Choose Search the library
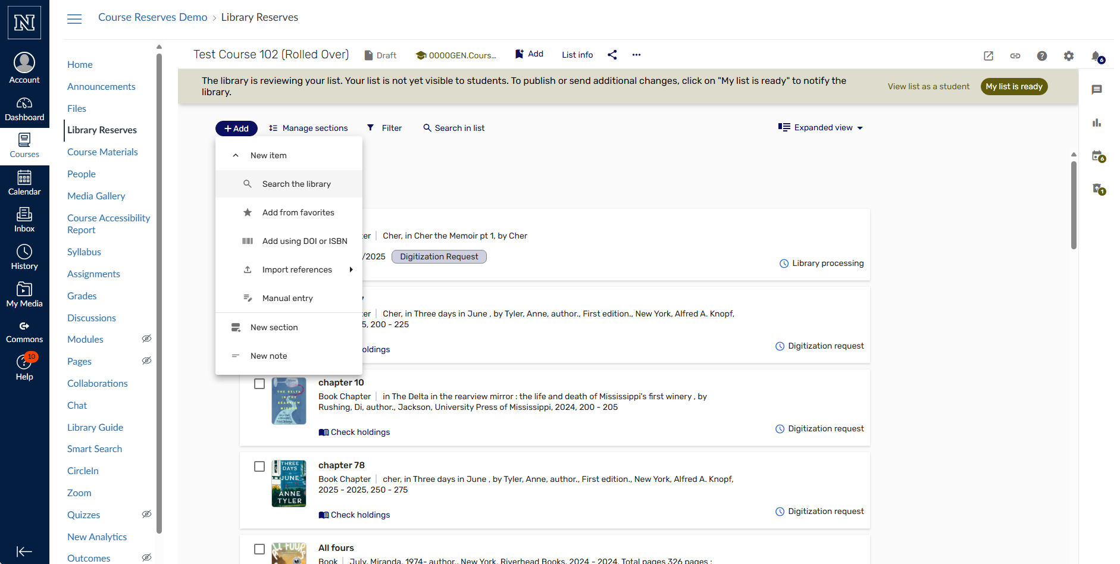Screen dimensions: 1120x564 (x=289, y=184)
